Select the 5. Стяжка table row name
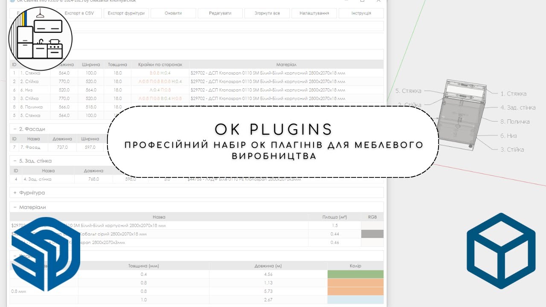546x307 pixels. (30, 116)
